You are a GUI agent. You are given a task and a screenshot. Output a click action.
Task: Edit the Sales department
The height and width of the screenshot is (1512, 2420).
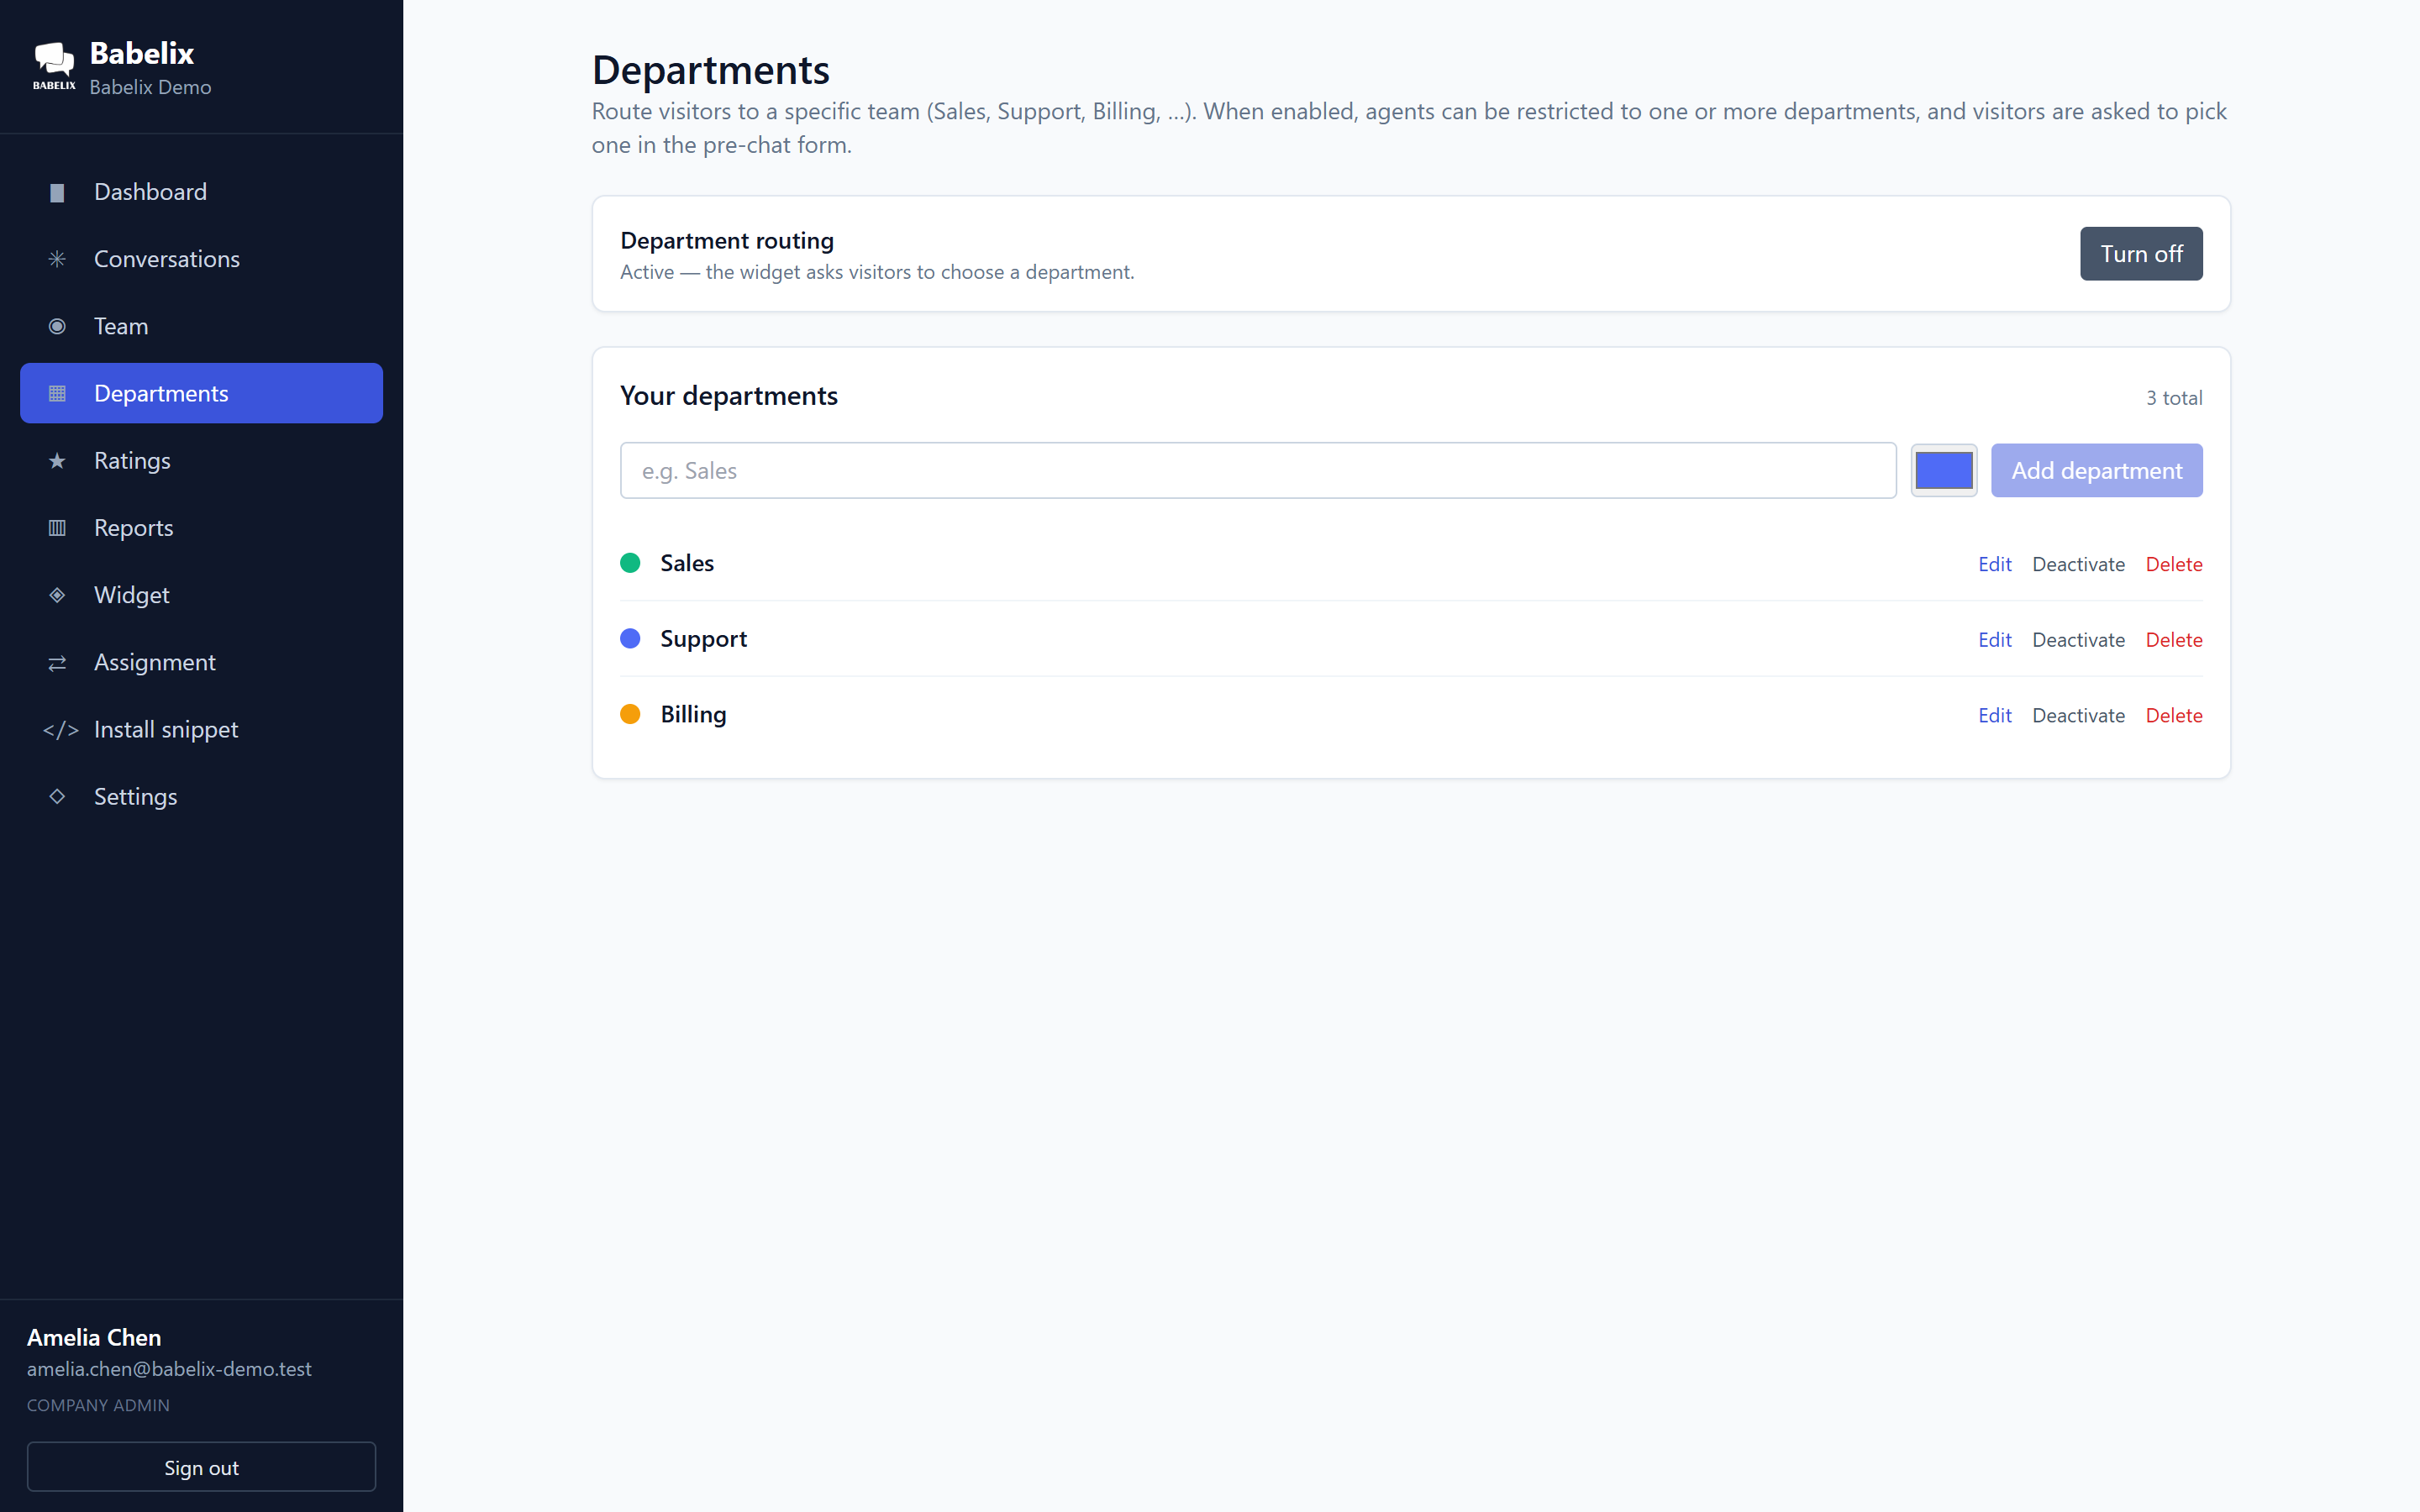tap(1994, 564)
